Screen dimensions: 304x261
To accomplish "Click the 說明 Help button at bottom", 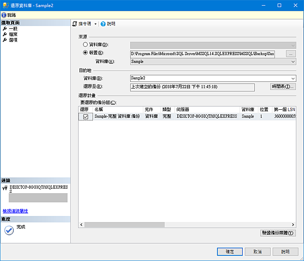I will click(x=285, y=252).
